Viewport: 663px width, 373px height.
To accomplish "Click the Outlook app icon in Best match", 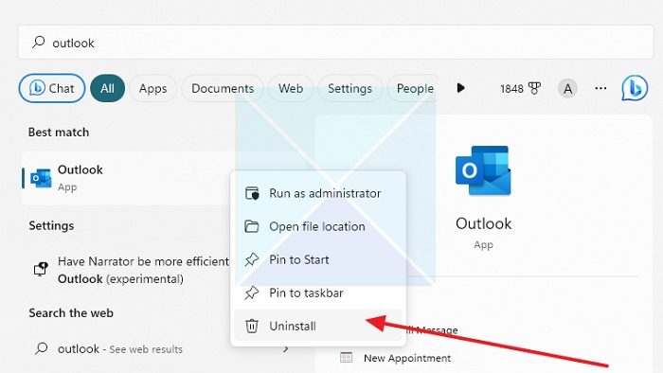I will [41, 178].
